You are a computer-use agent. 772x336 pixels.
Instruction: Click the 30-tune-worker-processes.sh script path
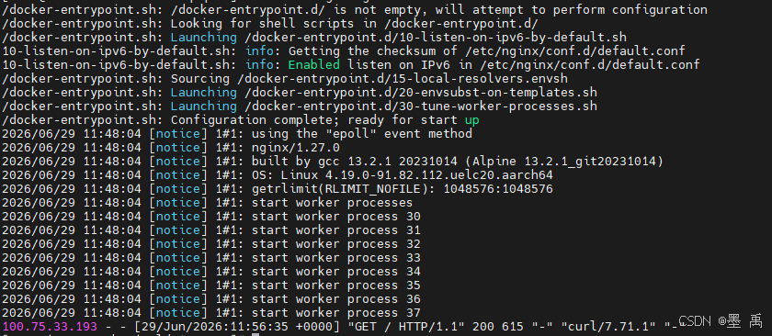(x=421, y=106)
